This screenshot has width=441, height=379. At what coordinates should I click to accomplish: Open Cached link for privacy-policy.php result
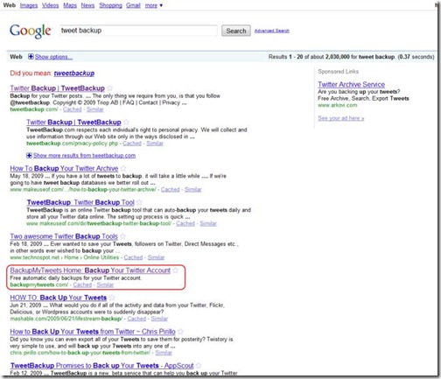tap(132, 144)
